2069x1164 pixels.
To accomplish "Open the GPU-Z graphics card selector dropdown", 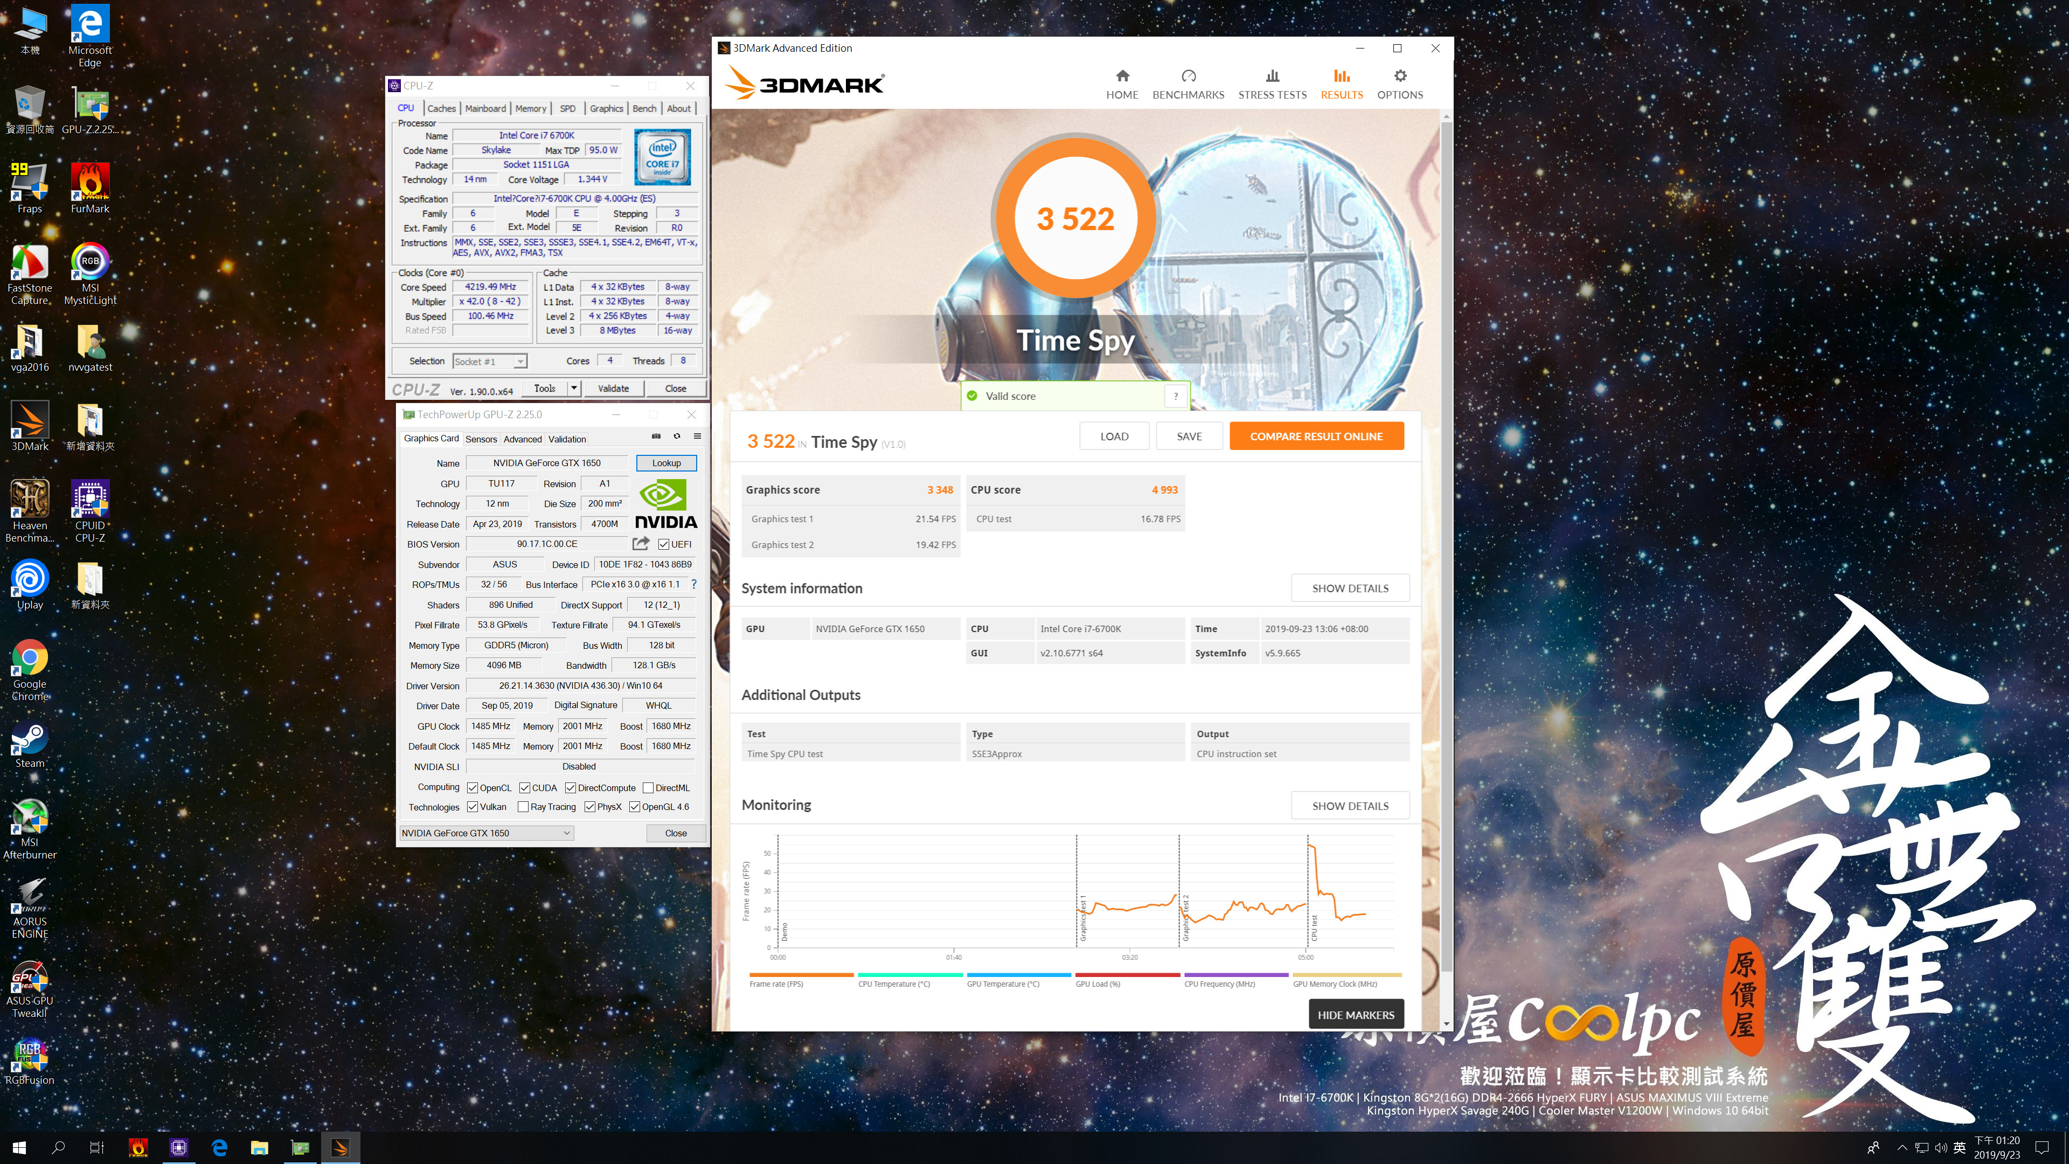I will [486, 833].
